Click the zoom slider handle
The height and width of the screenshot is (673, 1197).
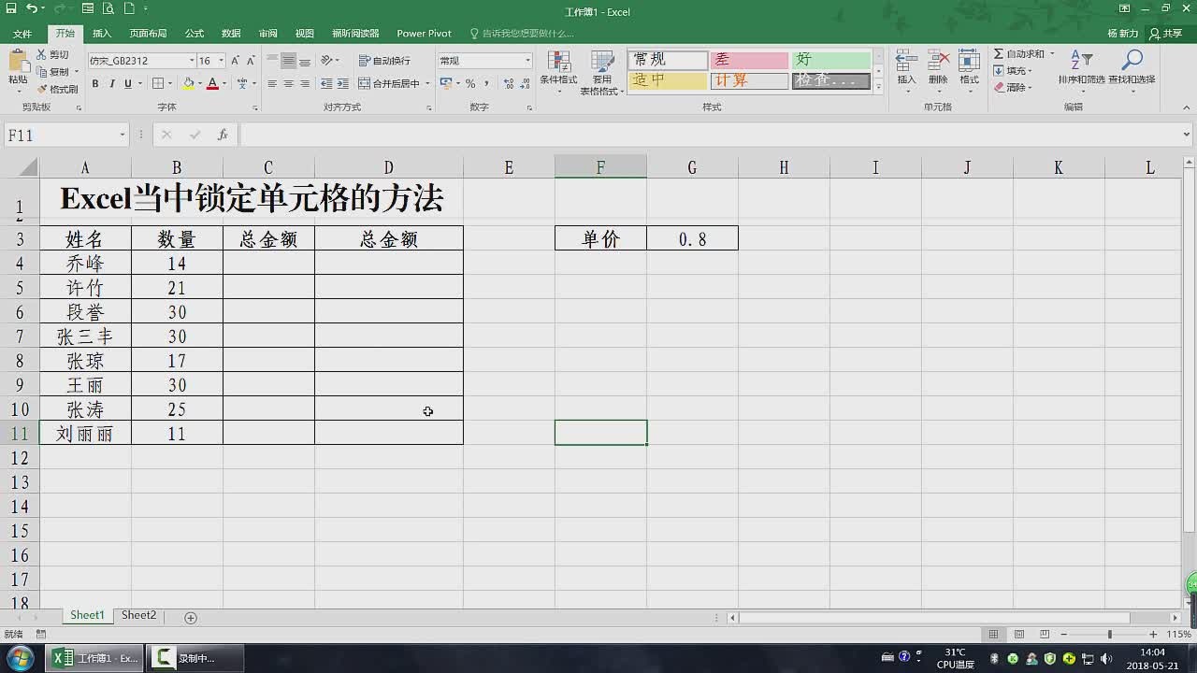[1109, 634]
